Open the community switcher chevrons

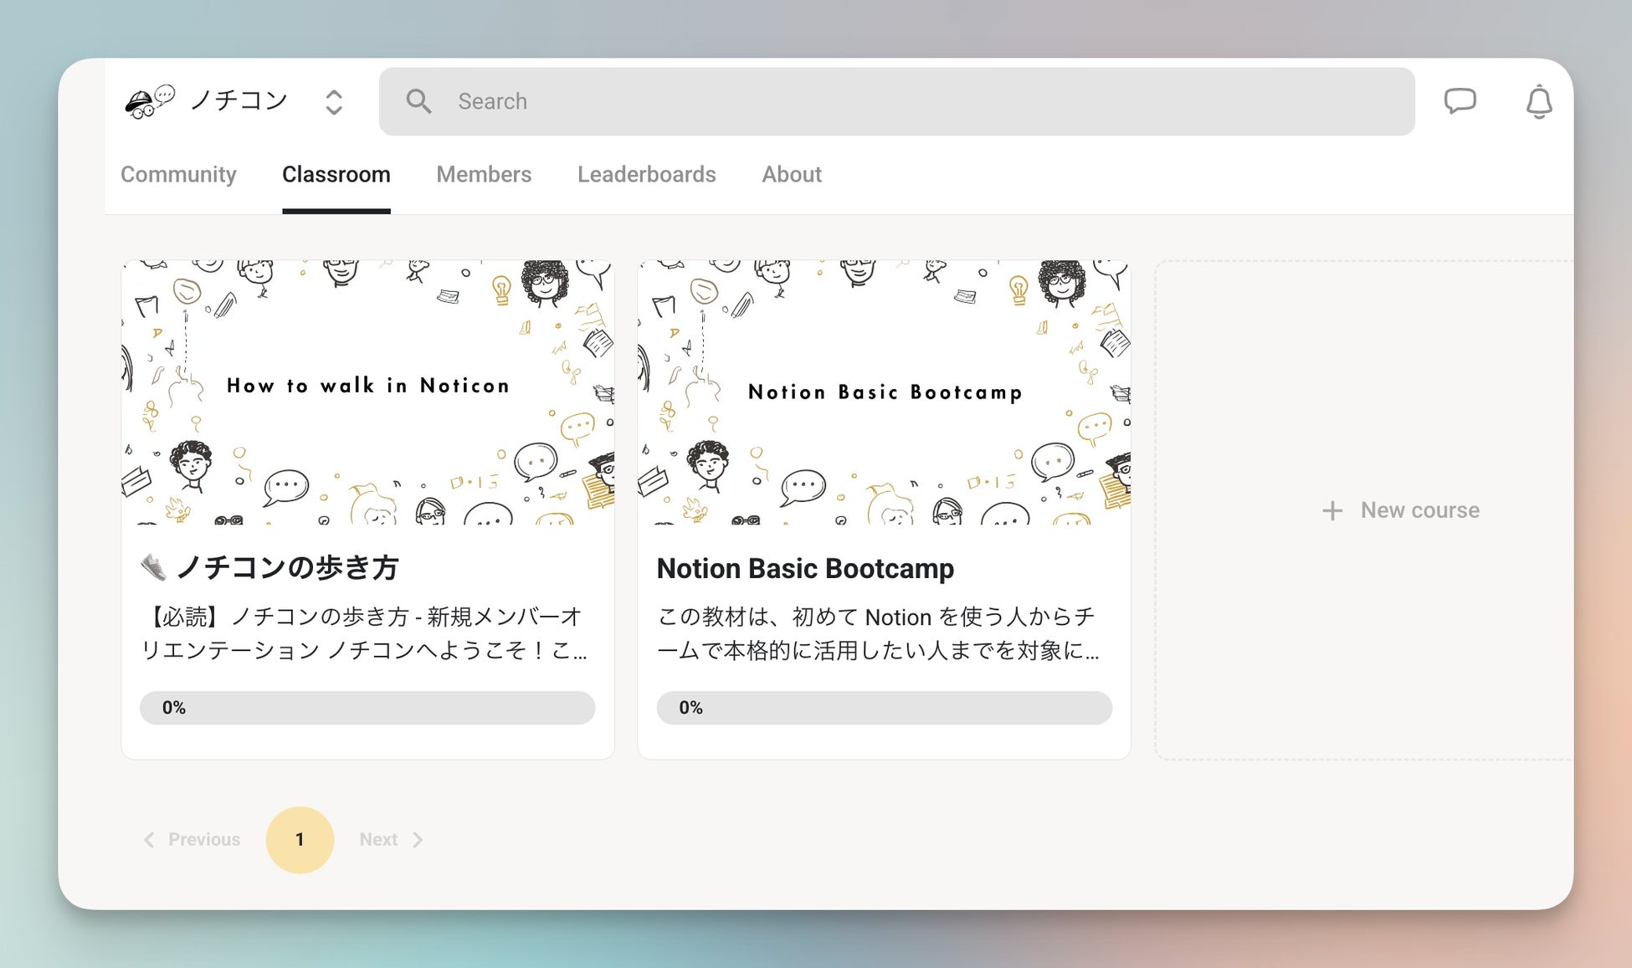click(x=334, y=102)
